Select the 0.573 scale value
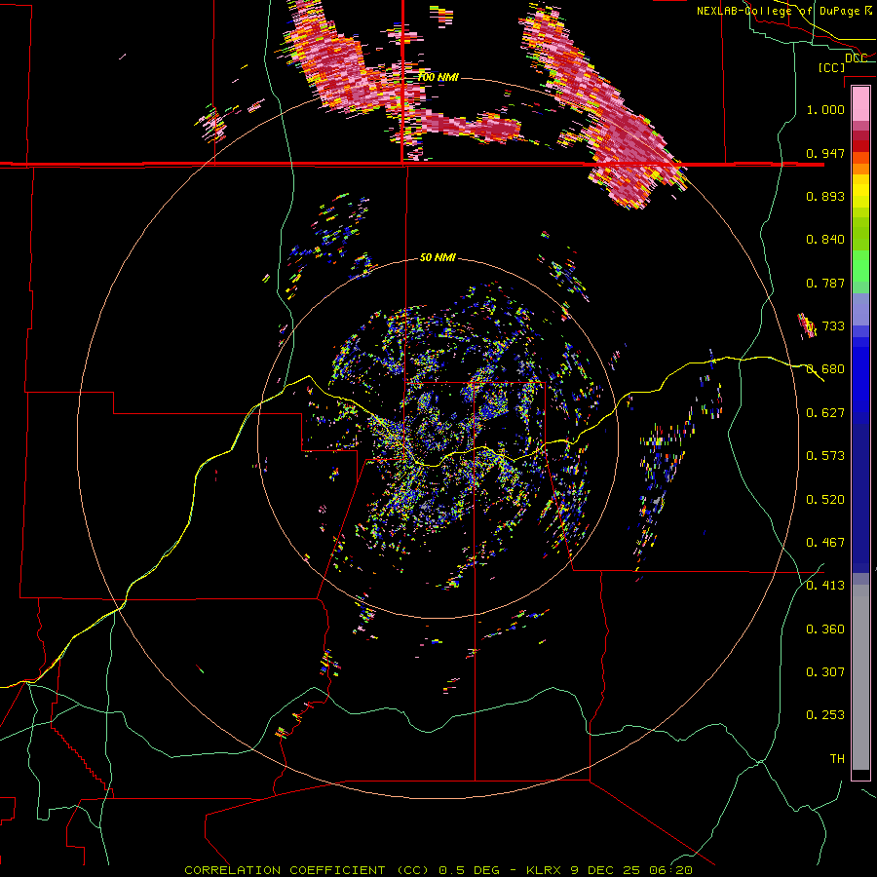The image size is (877, 877). point(825,456)
